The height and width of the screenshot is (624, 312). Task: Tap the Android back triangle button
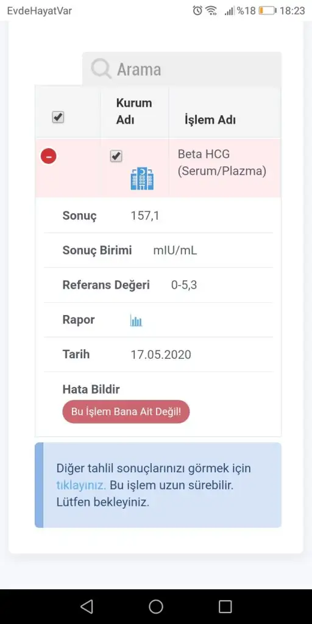pos(87,606)
